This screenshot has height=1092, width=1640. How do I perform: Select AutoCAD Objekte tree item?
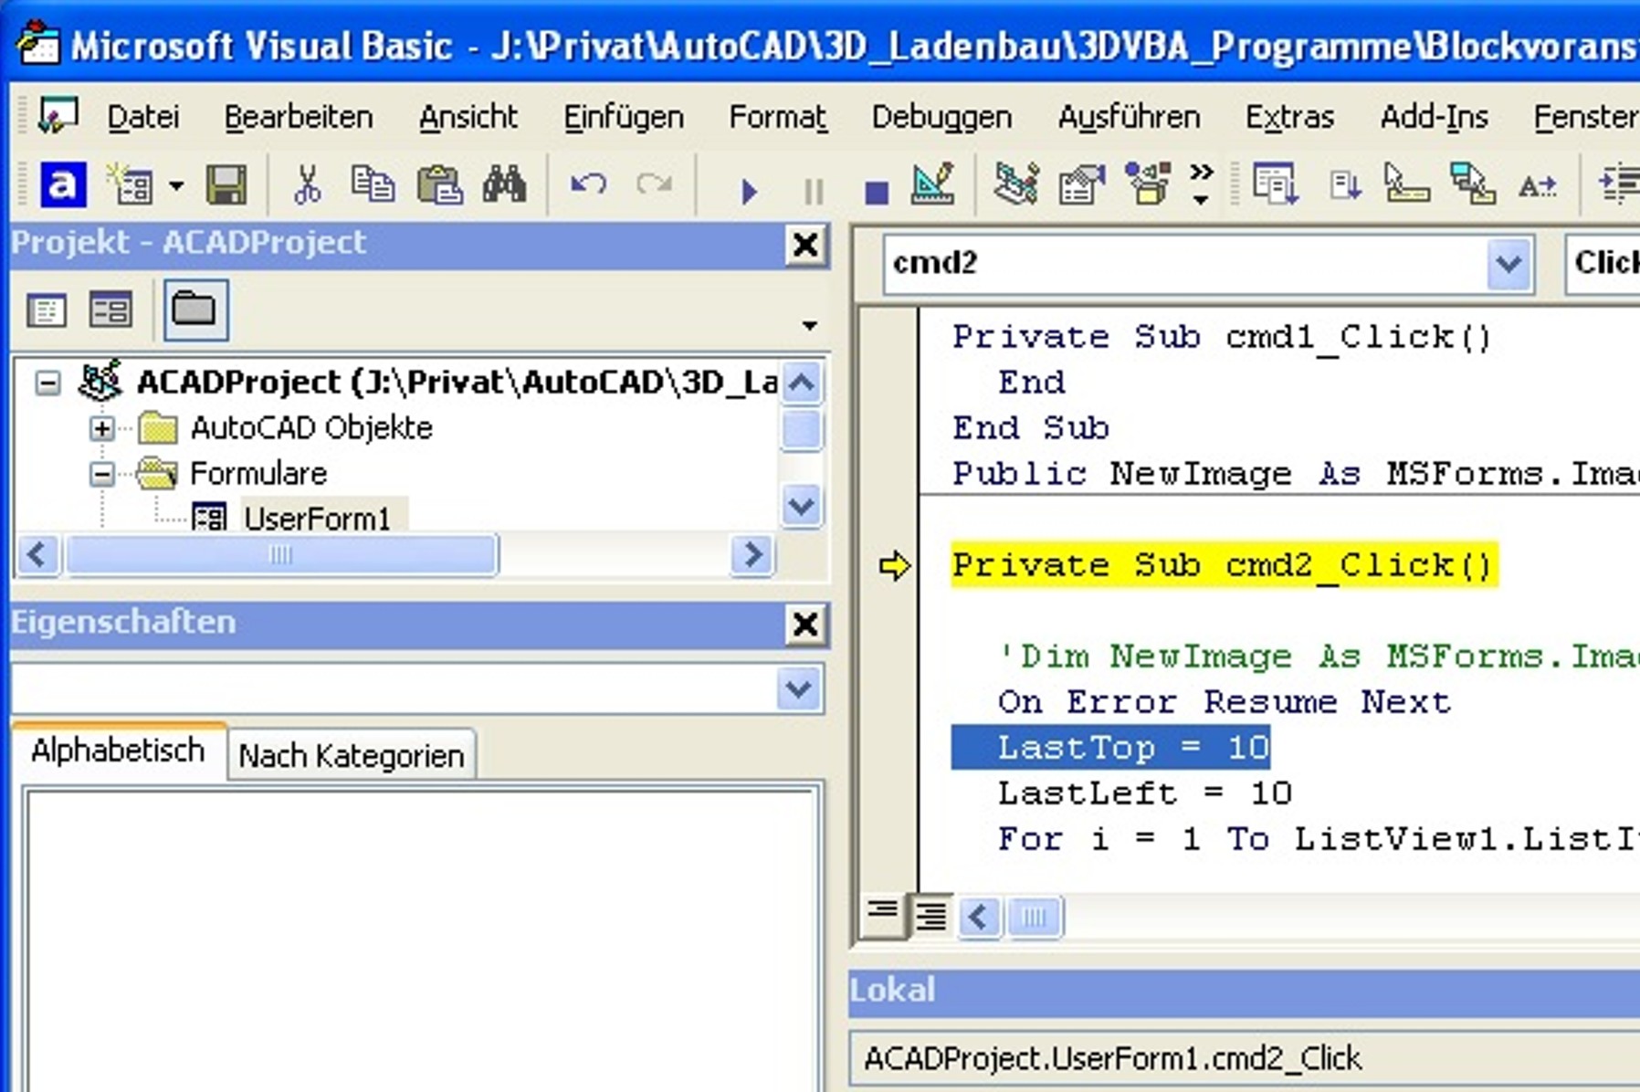311,427
